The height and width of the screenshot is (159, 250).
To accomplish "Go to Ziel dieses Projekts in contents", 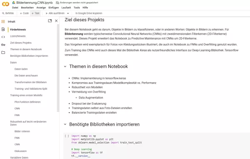I will (21, 43).
